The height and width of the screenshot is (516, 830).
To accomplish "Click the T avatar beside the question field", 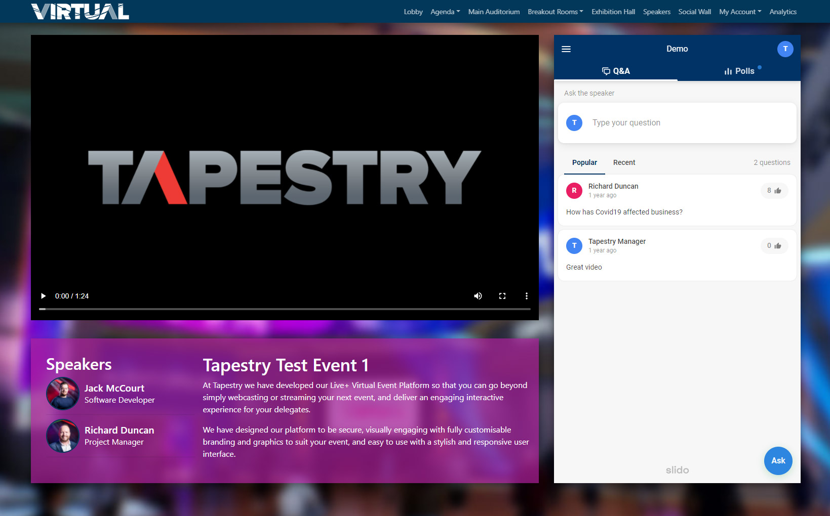I will pos(574,123).
